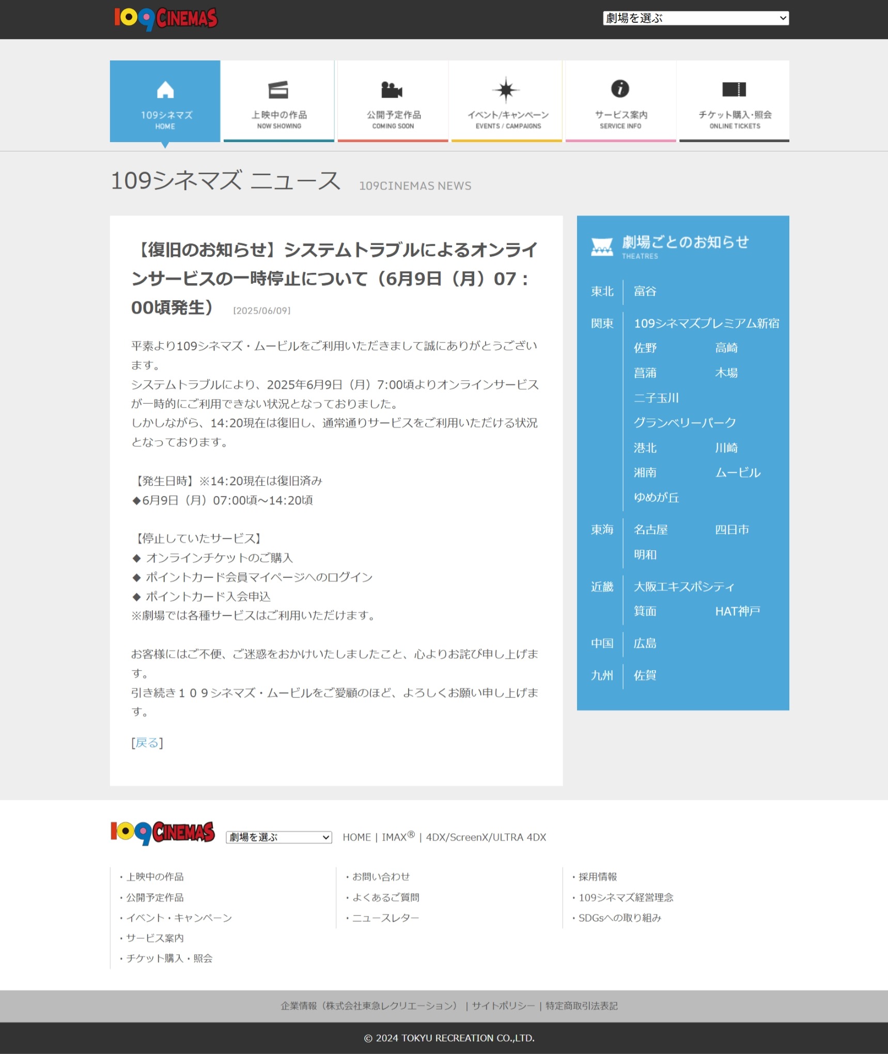Click footer HOME link
The width and height of the screenshot is (888, 1054).
(x=356, y=838)
